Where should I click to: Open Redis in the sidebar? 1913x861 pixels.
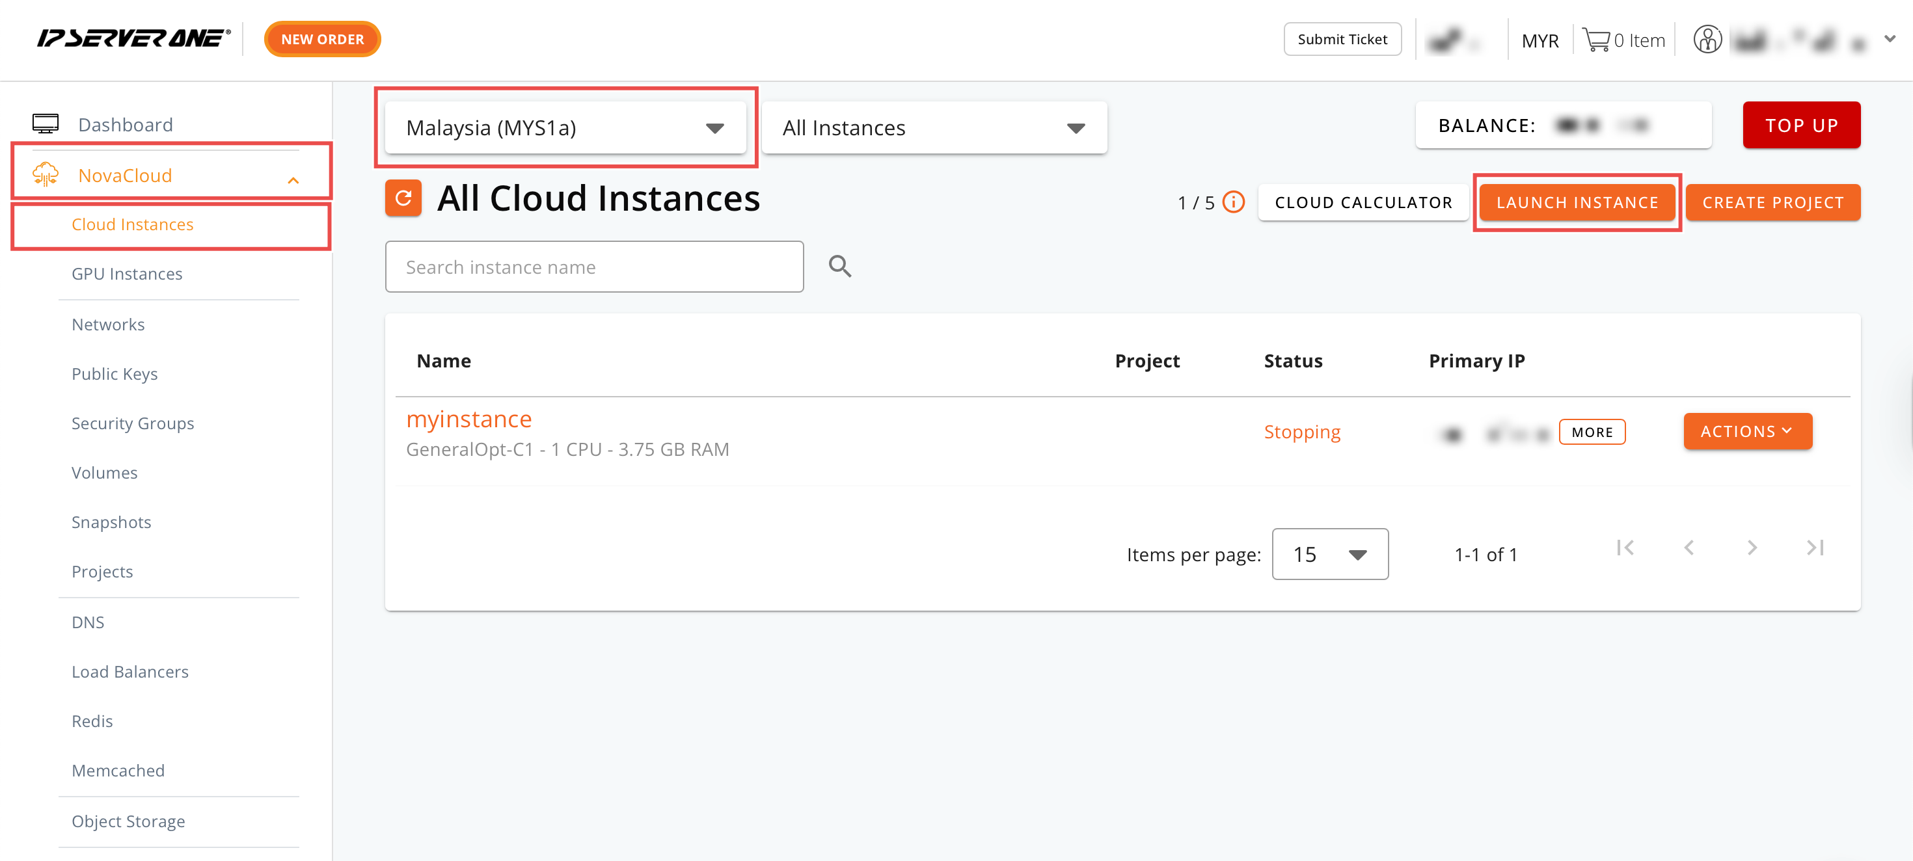[x=92, y=721]
